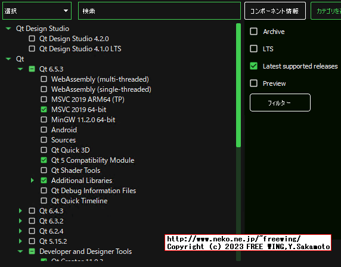The width and height of the screenshot is (341, 267).
Task: Select the MinGW 11.2.0 64-bit label
Action: pos(83,120)
